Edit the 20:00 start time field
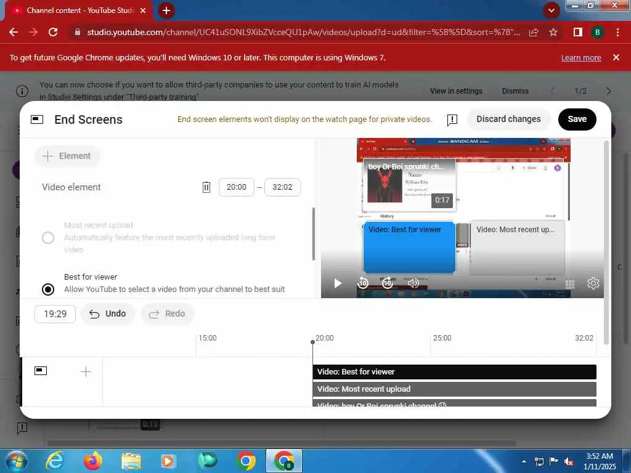The height and width of the screenshot is (473, 631). coord(236,187)
